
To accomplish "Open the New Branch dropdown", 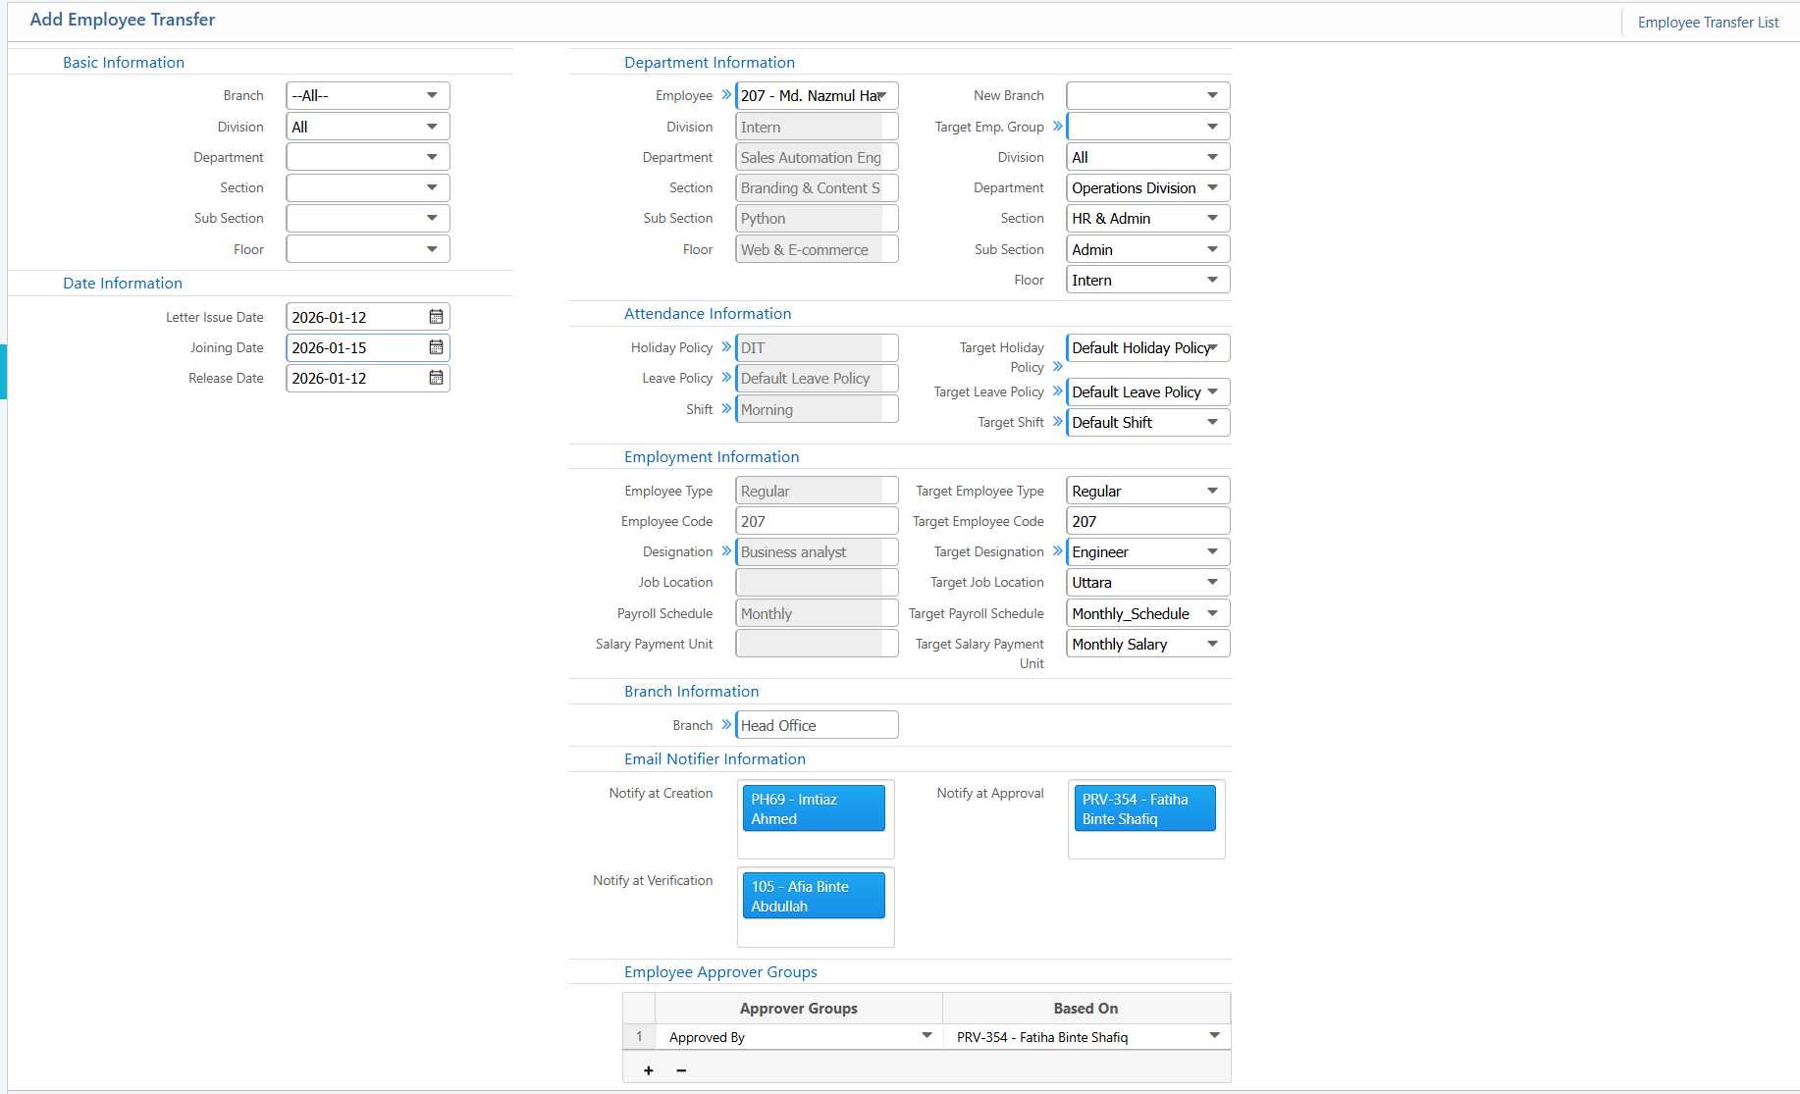I will pyautogui.click(x=1212, y=95).
